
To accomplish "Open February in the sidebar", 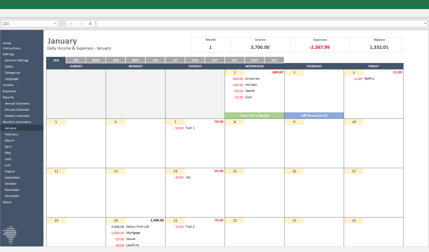I will (x=11, y=134).
